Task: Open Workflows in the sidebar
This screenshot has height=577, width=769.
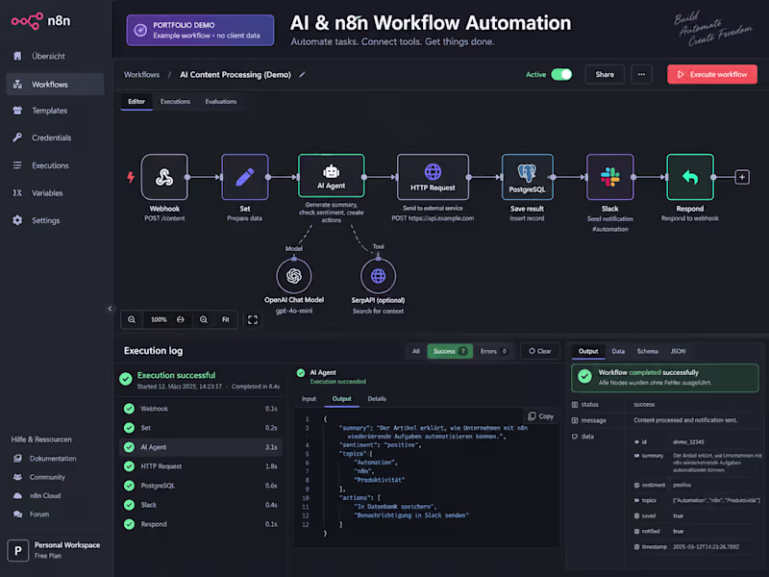Action: (55, 85)
